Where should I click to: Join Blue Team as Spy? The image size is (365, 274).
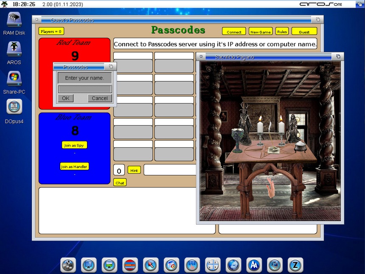pos(74,145)
